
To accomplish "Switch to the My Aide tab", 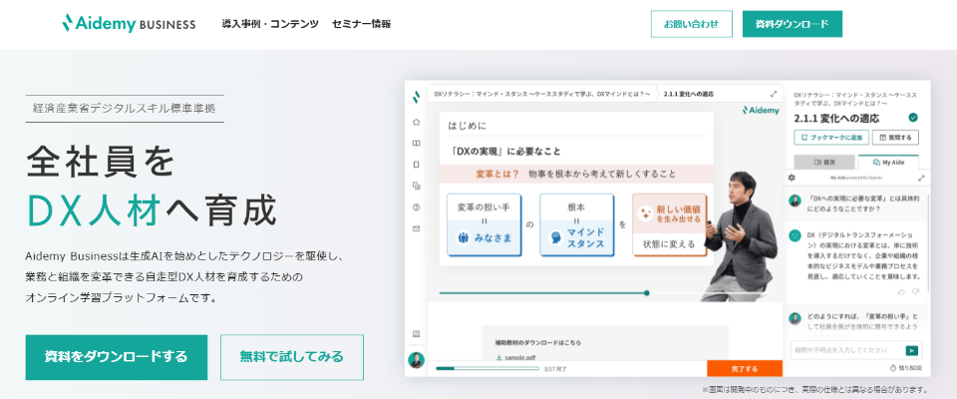I will pyautogui.click(x=888, y=162).
